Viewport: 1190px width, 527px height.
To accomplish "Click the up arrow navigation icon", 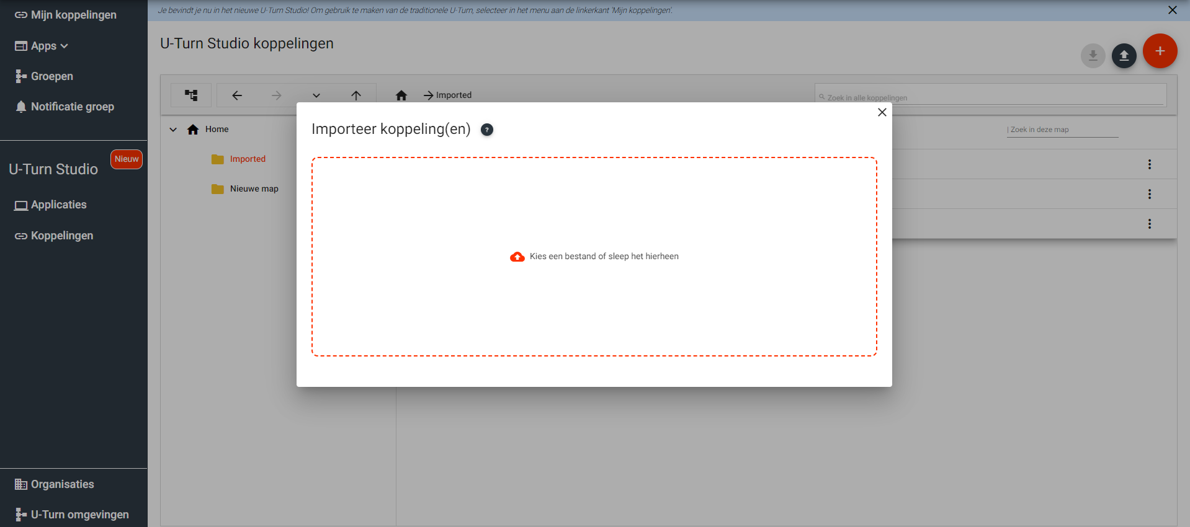I will 356,95.
